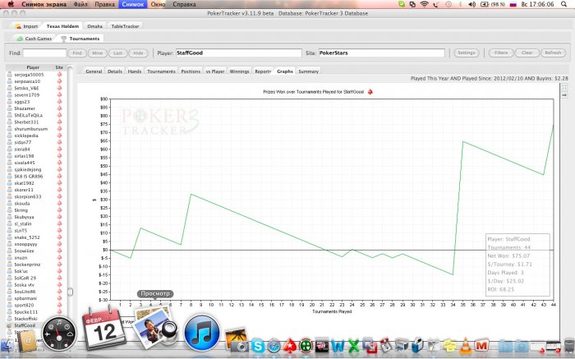Image resolution: width=575 pixels, height=359 pixels.
Task: Open iPhoto camera icon in the Dock
Action: click(x=237, y=339)
